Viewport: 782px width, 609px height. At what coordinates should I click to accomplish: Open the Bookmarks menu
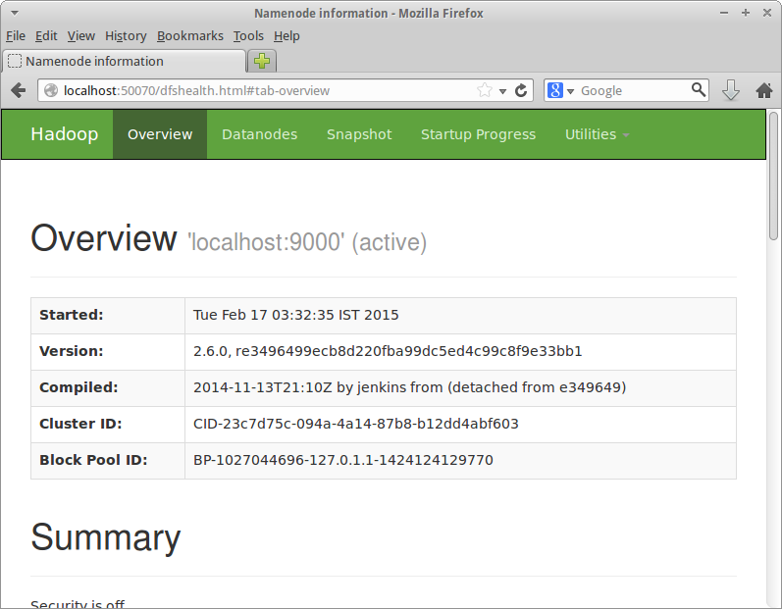pyautogui.click(x=190, y=36)
